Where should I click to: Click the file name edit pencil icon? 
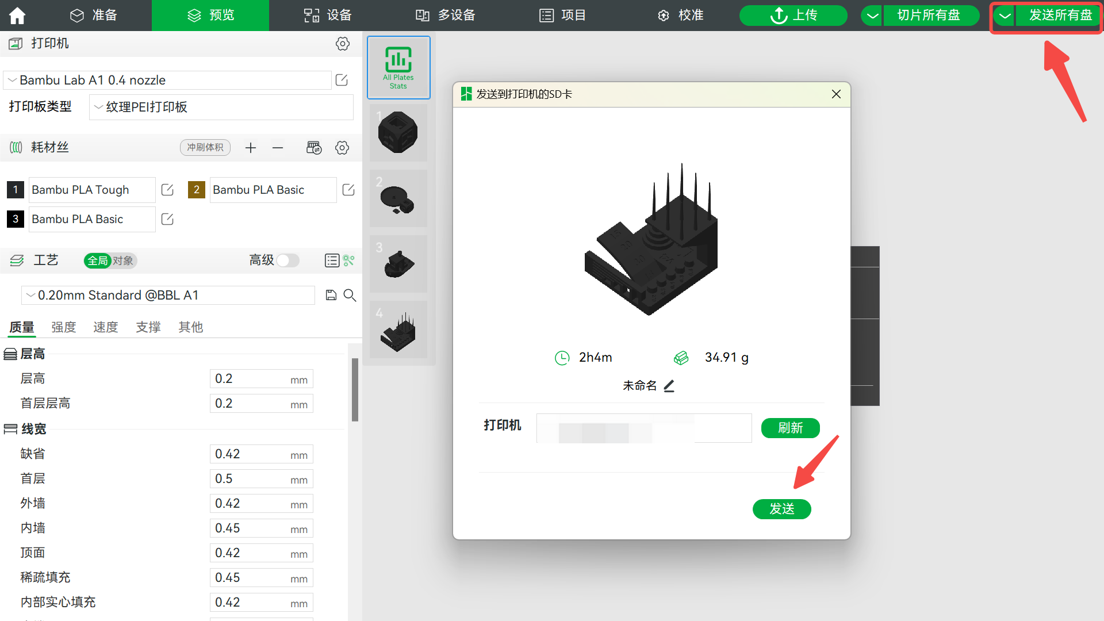pos(670,386)
